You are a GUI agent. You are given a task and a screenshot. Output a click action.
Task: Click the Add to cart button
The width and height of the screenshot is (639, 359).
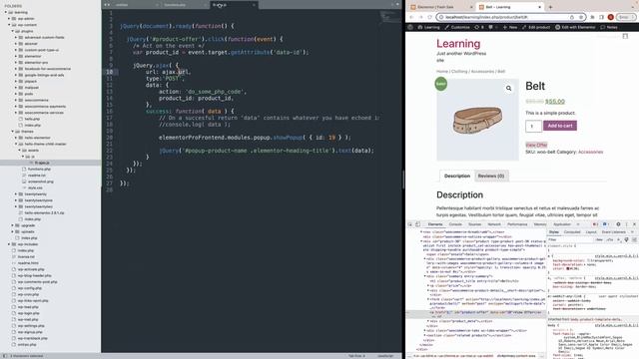coord(560,126)
